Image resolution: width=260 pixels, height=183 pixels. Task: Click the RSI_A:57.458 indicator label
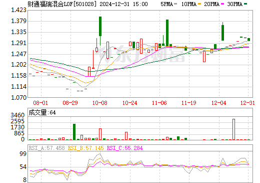[x=46, y=148]
